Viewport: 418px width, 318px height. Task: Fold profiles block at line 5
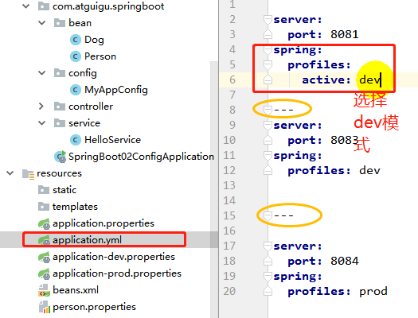(x=268, y=64)
